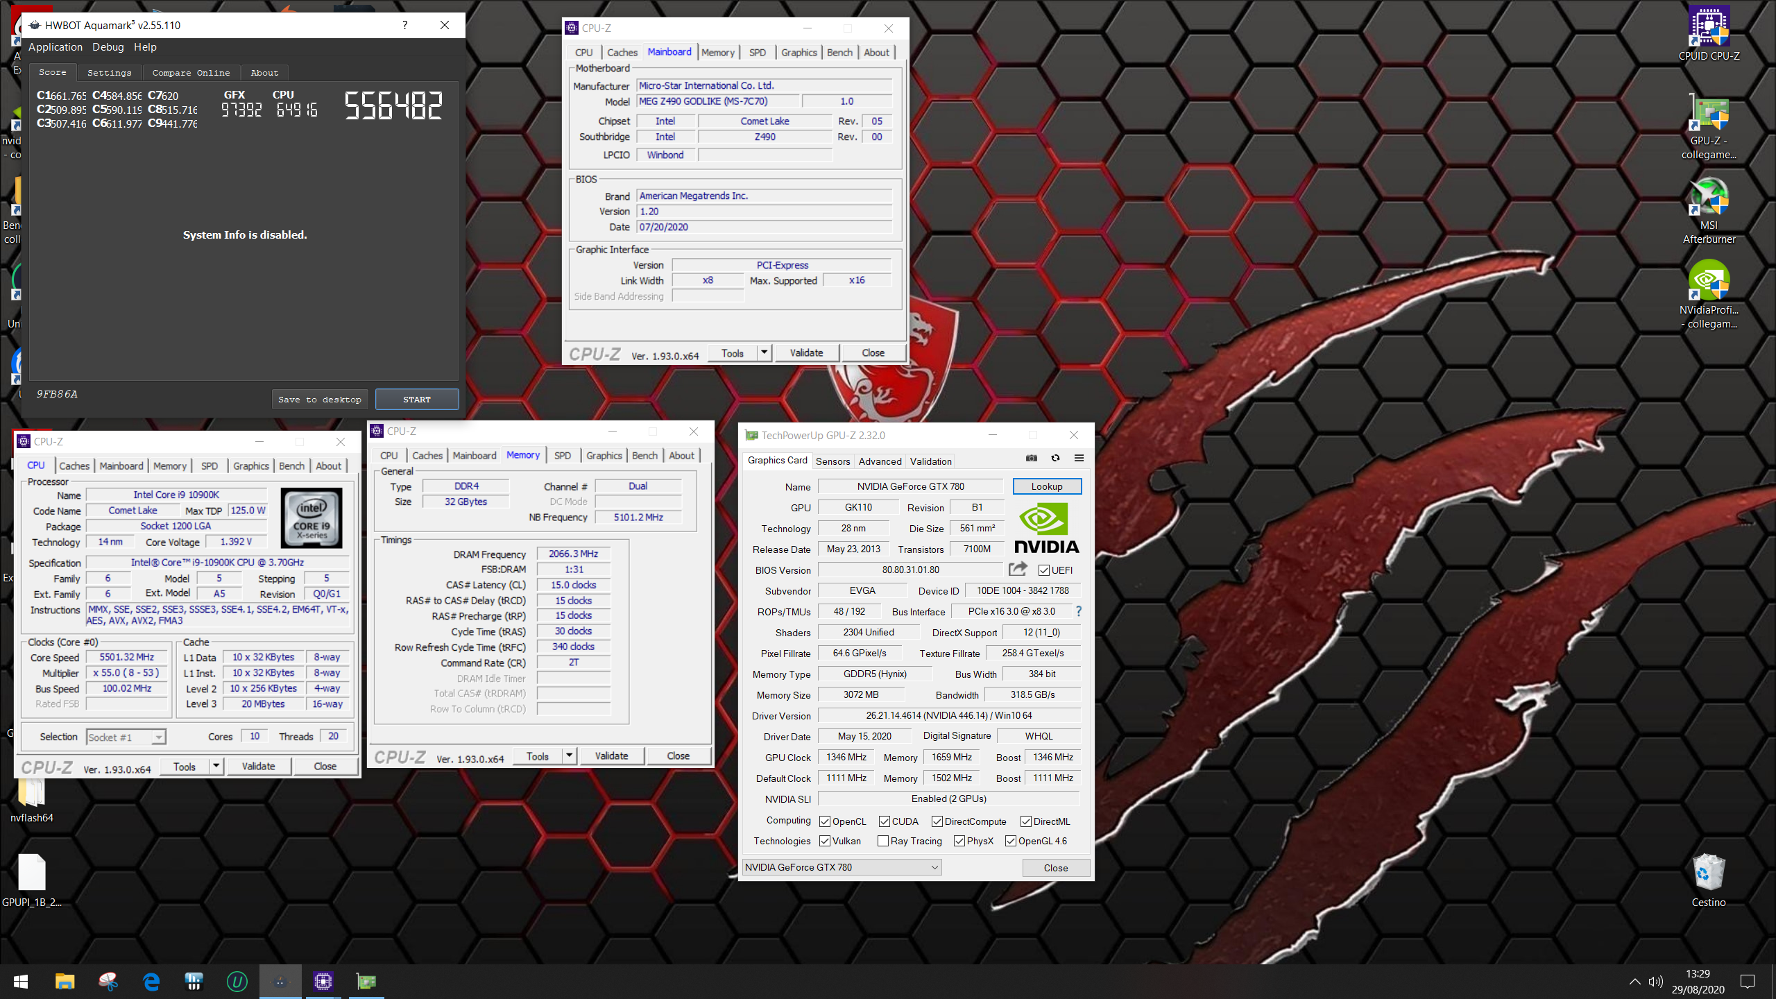Open the notification center icon
1776x999 pixels.
[1748, 982]
